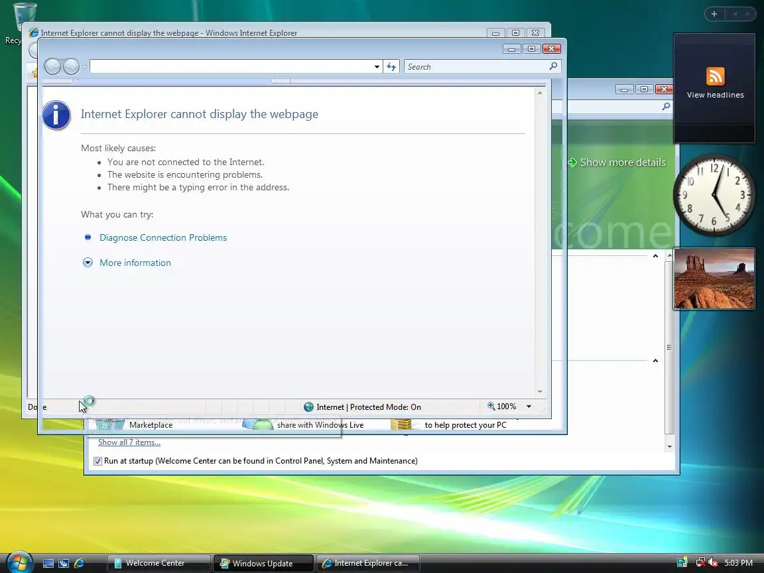Uncheck Run at startup checkbox
764x573 pixels.
(97, 461)
